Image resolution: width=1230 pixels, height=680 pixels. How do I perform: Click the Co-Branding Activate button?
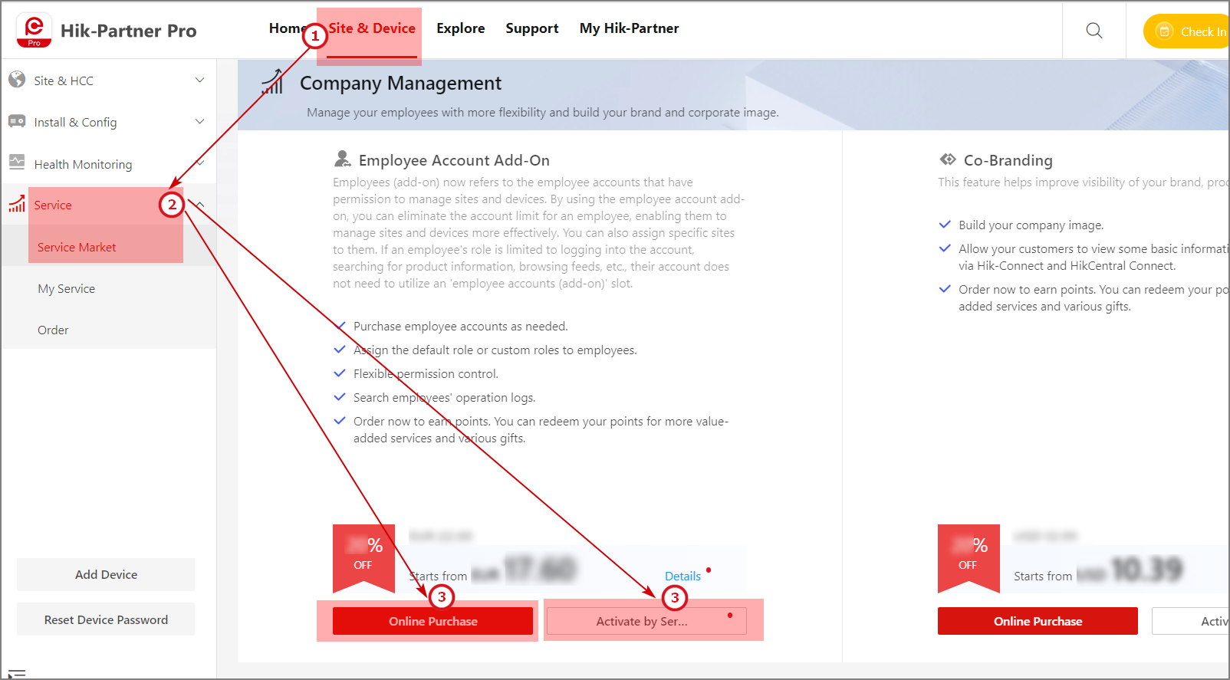pyautogui.click(x=1191, y=621)
